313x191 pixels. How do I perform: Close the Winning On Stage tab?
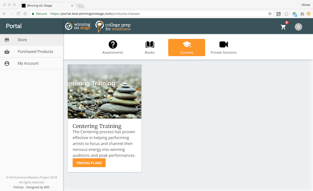[x=72, y=5]
